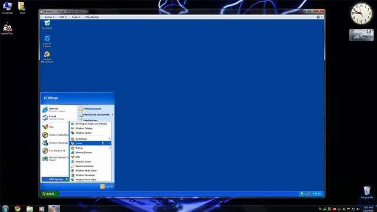Expand My Recent Documents submenu
The width and height of the screenshot is (377, 212).
tap(95, 115)
